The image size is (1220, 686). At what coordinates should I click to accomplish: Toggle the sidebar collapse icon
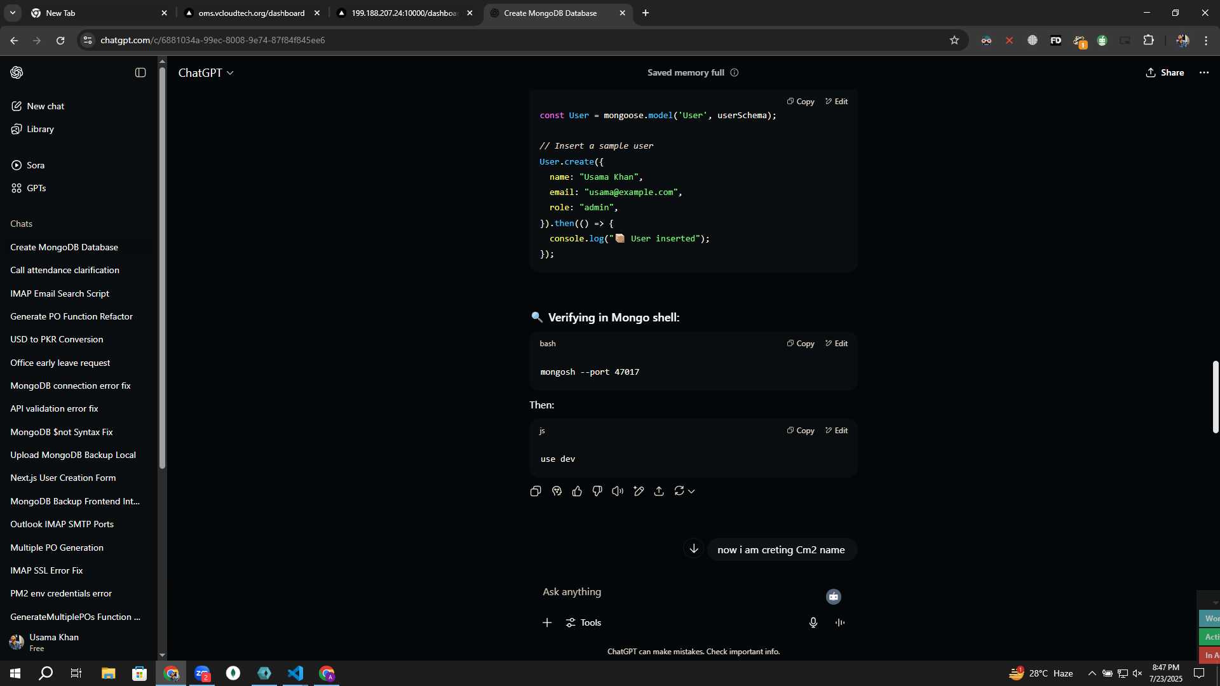140,72
